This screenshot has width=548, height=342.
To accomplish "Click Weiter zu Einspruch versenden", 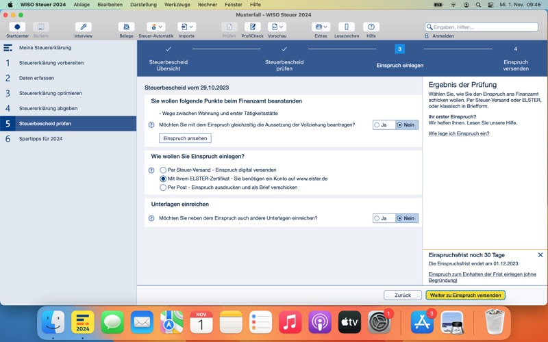I will click(x=465, y=295).
